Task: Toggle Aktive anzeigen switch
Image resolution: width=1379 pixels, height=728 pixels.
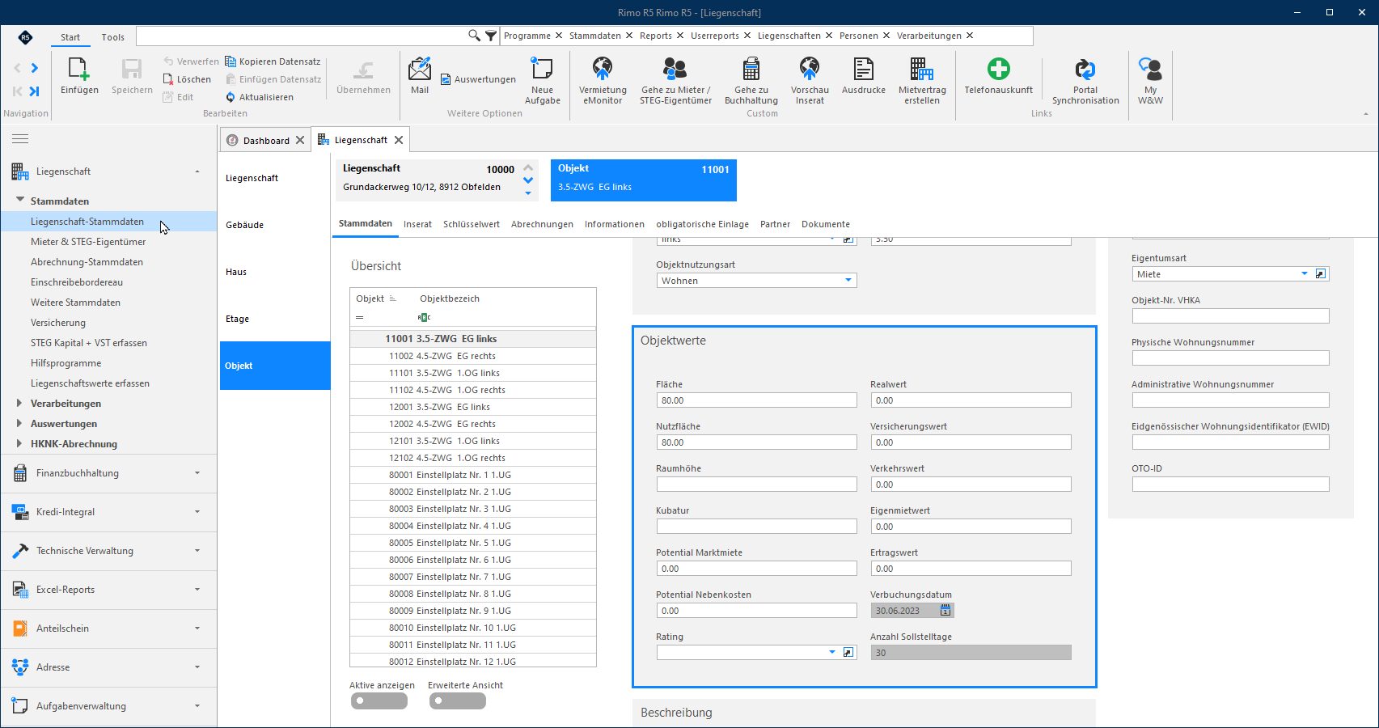Action: [x=379, y=700]
